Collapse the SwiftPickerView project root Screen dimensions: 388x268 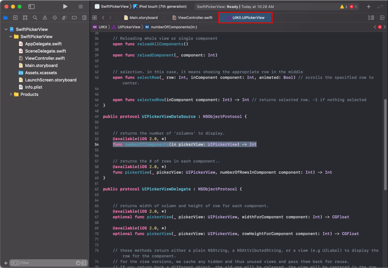(6, 29)
